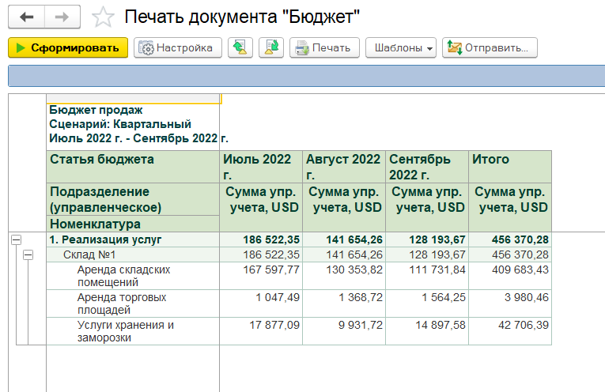Select 'Услуги хранения и заморозки' cell
Viewport: 605px width, 392px height.
(x=125, y=330)
